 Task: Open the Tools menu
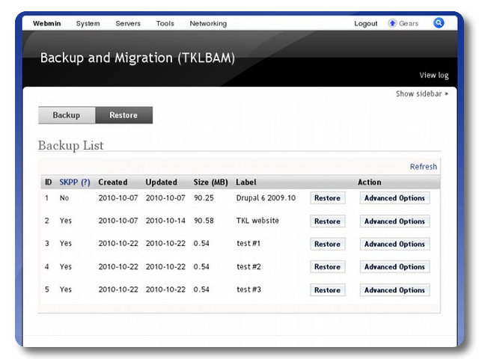[165, 24]
